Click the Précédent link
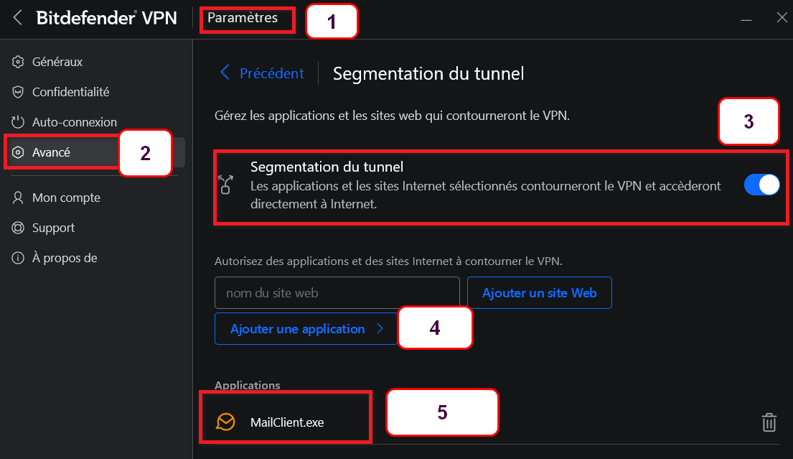Image resolution: width=793 pixels, height=459 pixels. (271, 73)
